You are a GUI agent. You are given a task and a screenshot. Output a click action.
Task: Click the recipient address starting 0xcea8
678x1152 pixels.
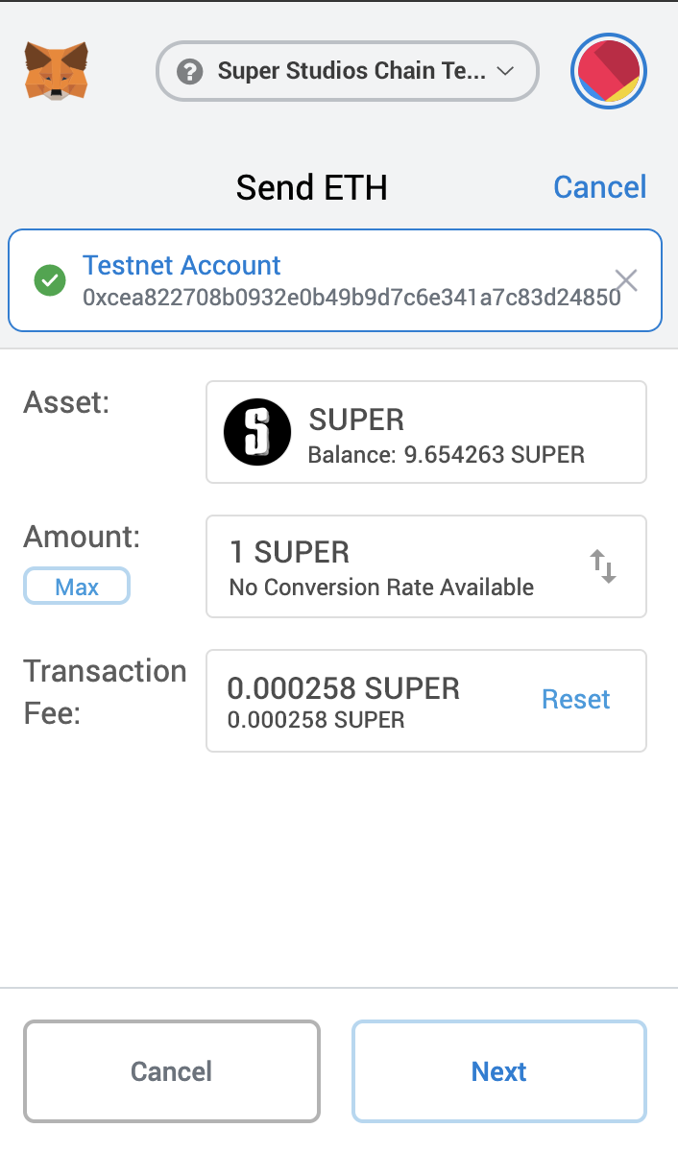coord(351,298)
